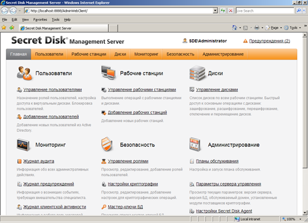This screenshot has height=223, width=308.
Task: Click icon beside Планы обслуживания
Action: [192, 161]
